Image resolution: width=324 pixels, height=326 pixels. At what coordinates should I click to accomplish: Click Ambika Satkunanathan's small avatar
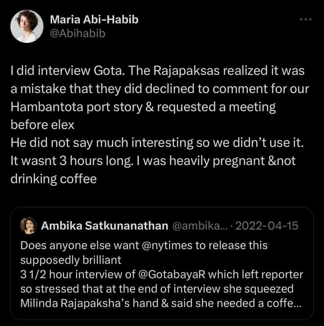[x=28, y=226]
